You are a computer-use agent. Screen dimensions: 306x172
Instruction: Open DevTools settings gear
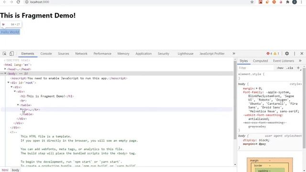pos(287,54)
